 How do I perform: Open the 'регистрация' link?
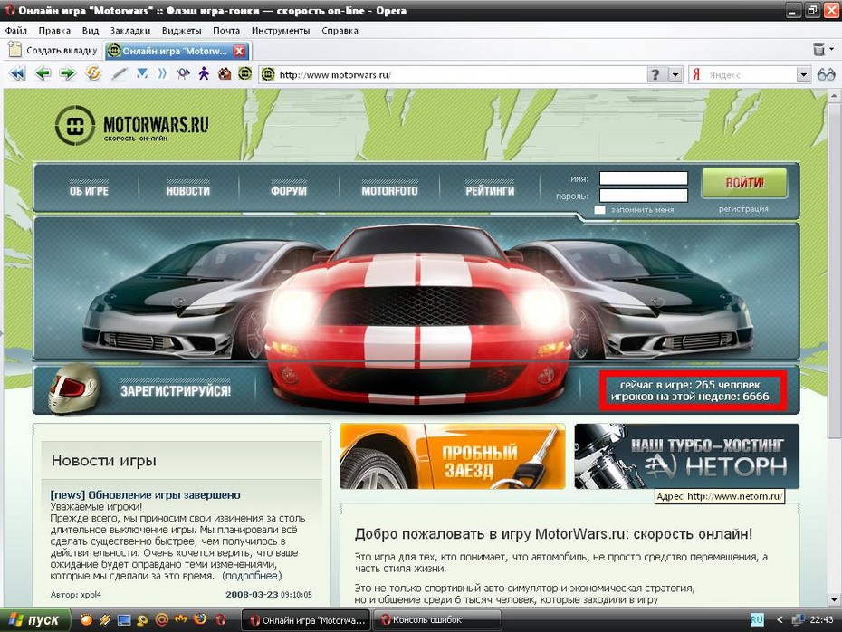pos(743,209)
